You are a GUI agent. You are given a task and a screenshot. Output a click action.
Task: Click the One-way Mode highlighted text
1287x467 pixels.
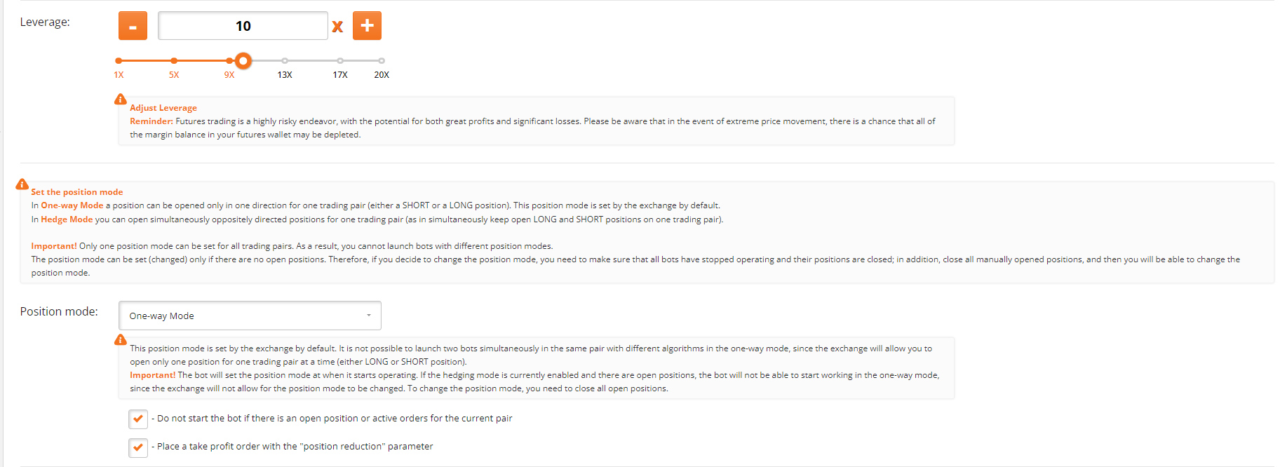[x=72, y=205]
